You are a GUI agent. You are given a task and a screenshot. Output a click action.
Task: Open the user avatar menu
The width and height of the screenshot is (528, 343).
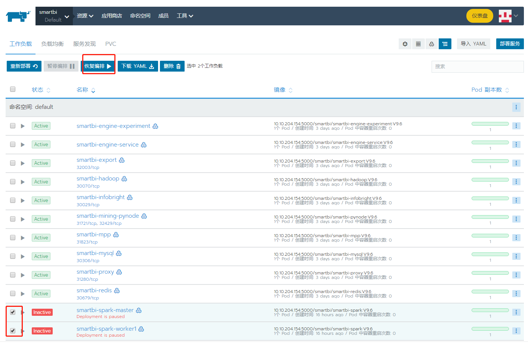click(x=509, y=16)
